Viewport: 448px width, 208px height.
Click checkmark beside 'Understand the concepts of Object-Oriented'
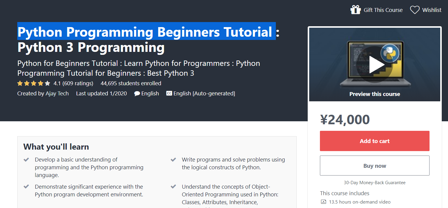click(173, 187)
